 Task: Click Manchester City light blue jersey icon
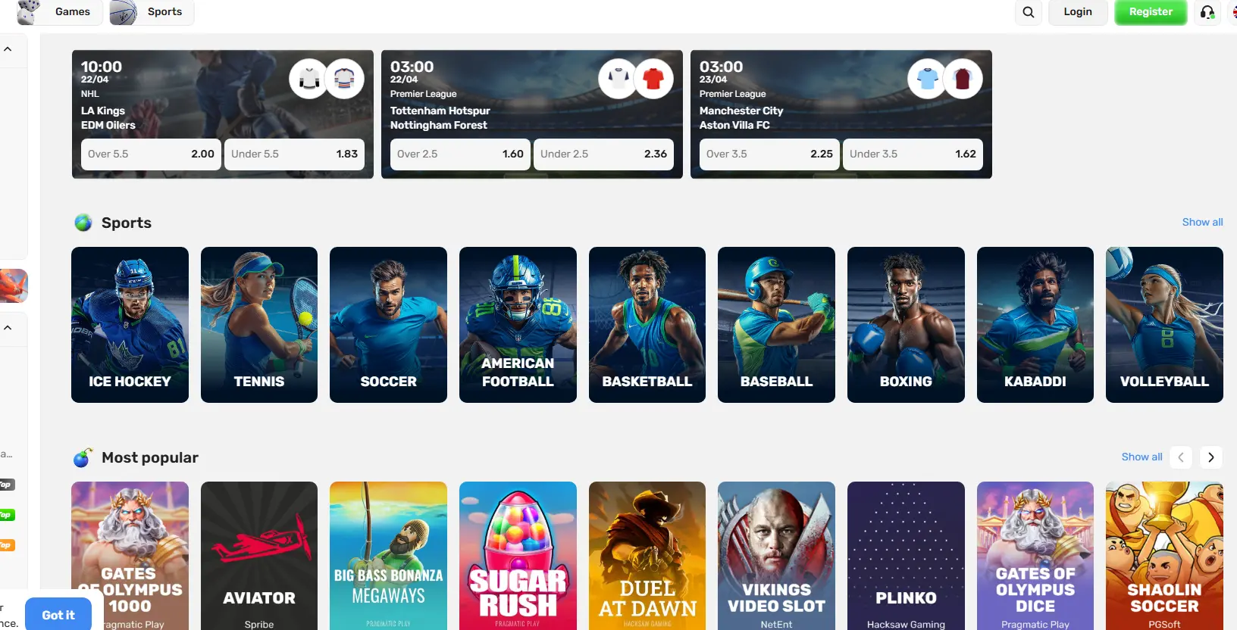point(927,79)
